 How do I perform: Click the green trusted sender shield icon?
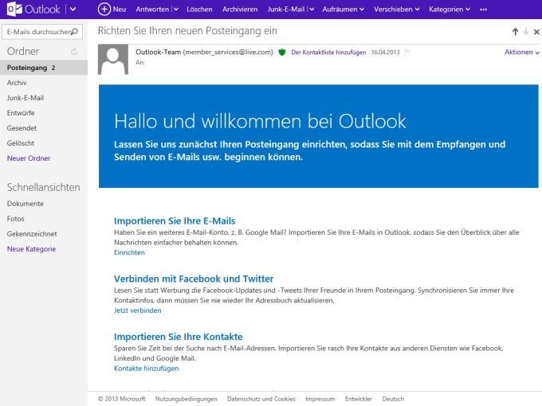click(282, 53)
